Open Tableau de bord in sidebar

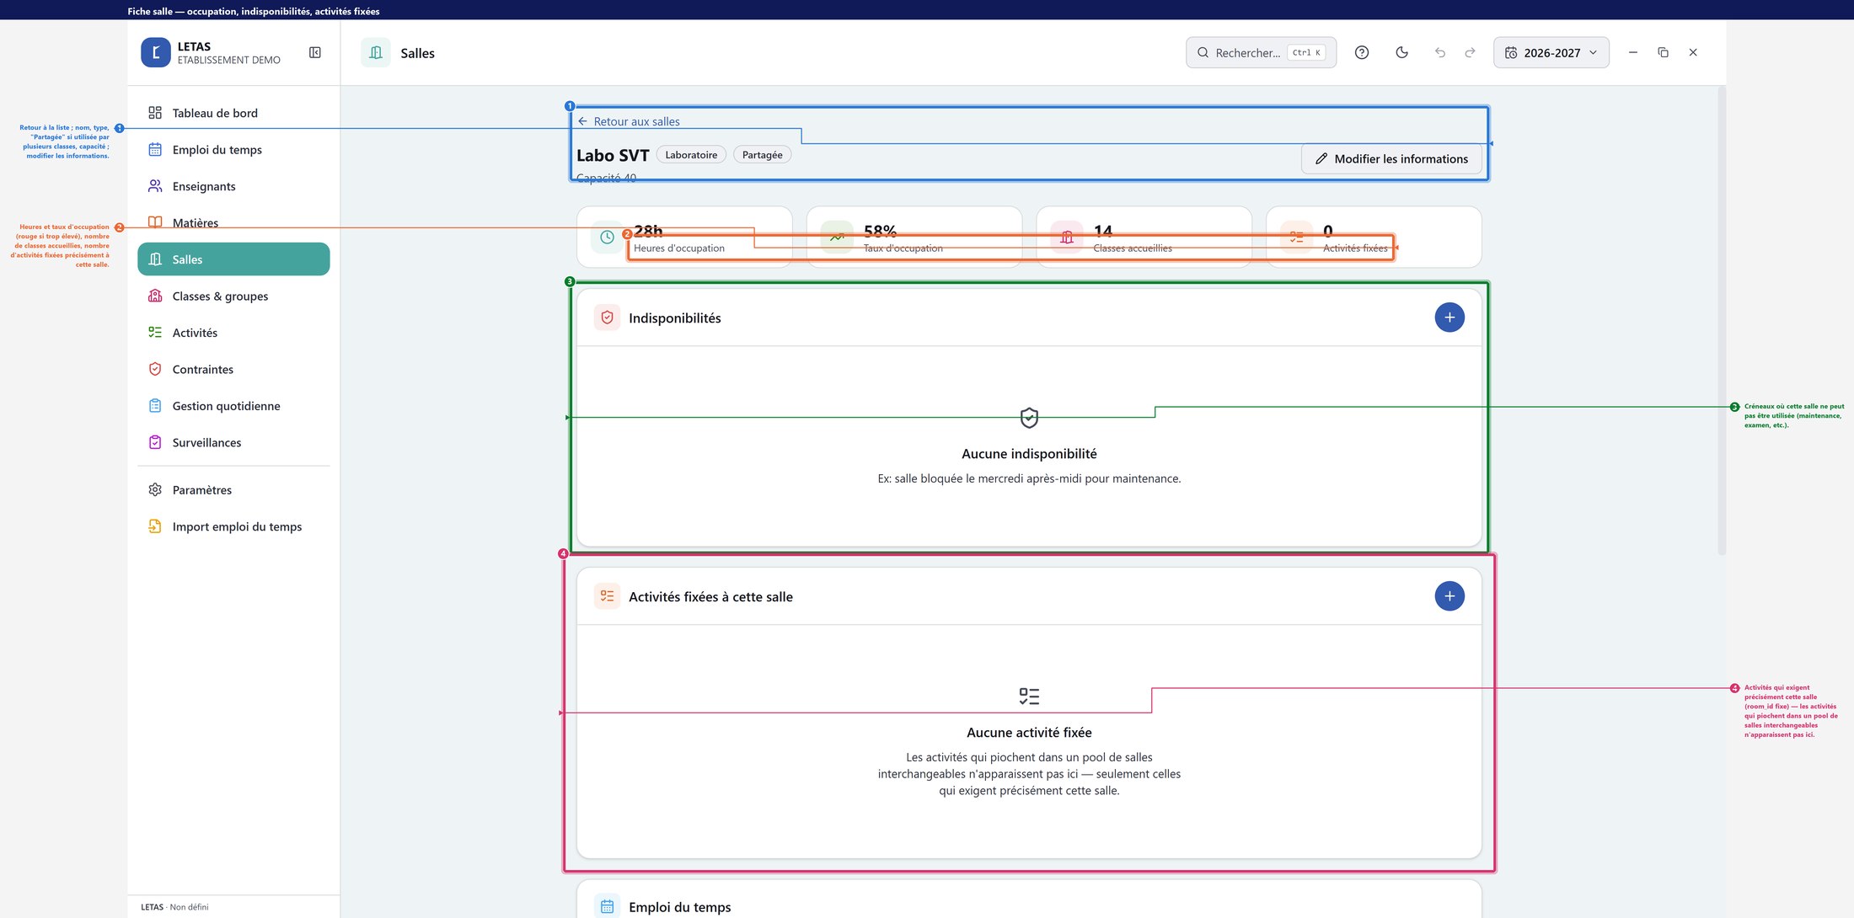(x=233, y=113)
